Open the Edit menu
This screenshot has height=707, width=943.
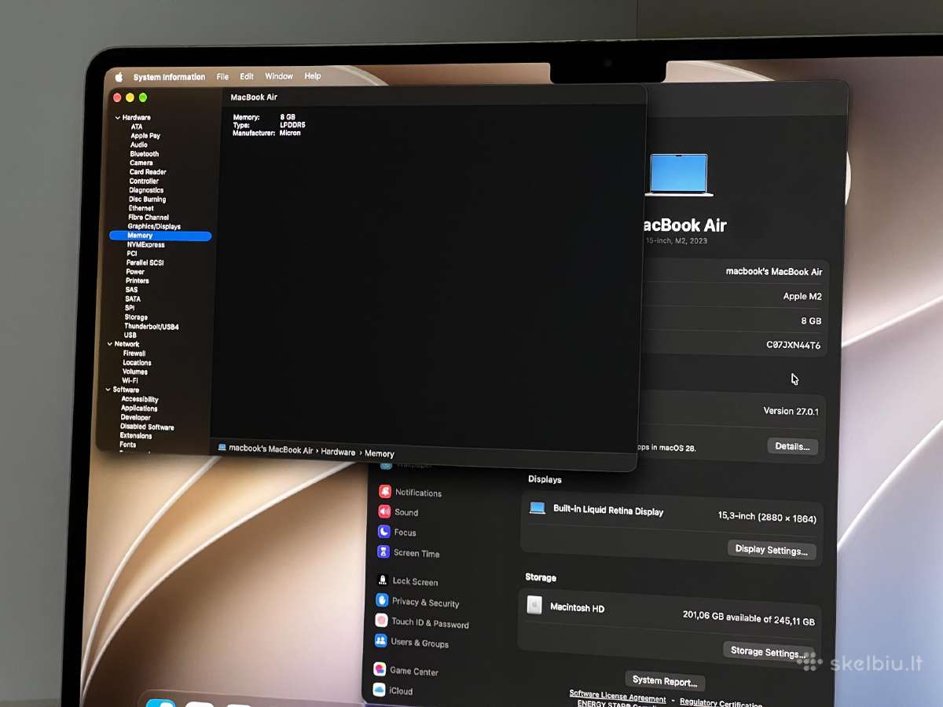[247, 76]
